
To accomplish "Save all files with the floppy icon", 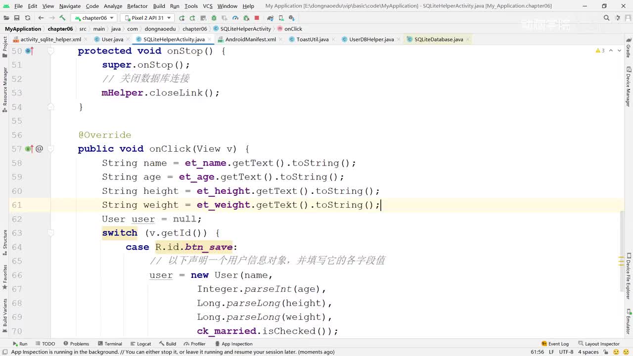I will coord(17,18).
